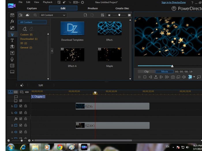202x151 pixels.
Task: Collapse the category panel with left arrow
Action: [x=52, y=51]
